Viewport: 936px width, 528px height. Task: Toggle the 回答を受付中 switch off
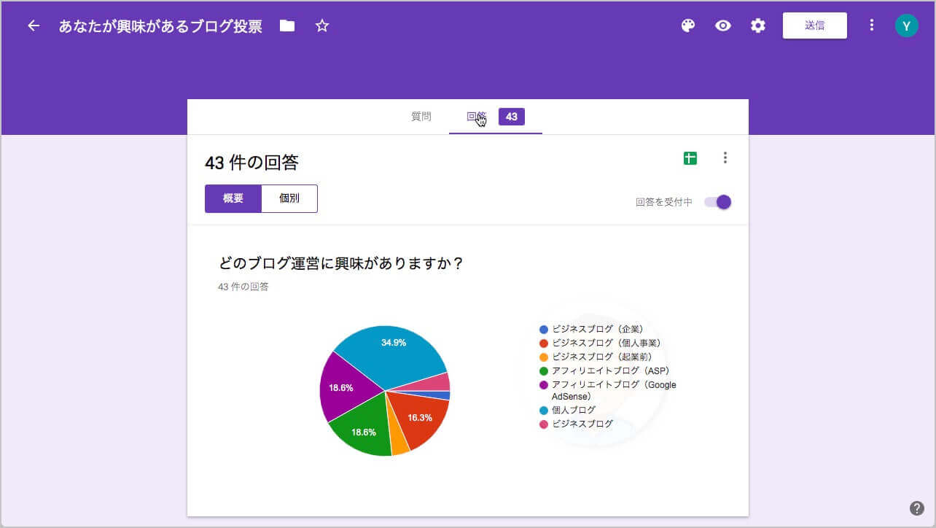(717, 202)
